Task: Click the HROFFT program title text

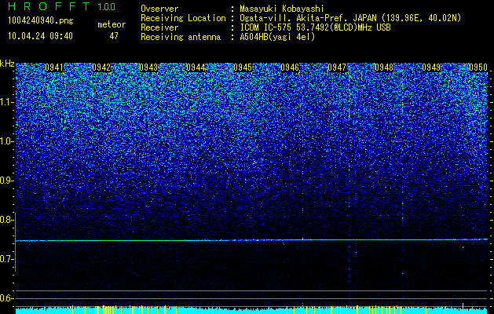Action: pos(48,6)
